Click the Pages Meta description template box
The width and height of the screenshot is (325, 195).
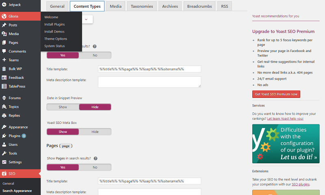(x=149, y=192)
